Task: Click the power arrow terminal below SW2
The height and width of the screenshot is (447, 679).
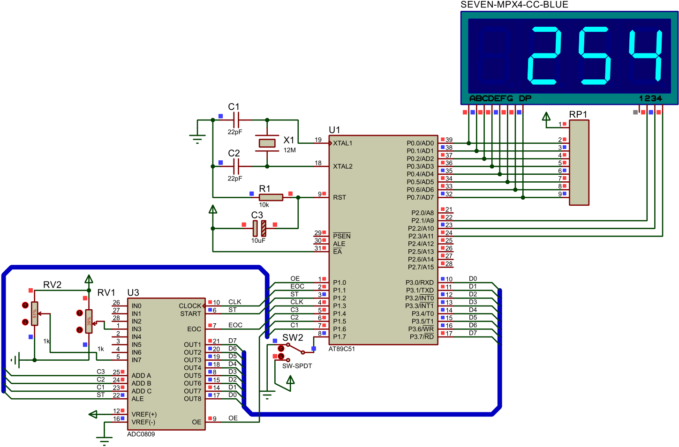Action: tap(290, 380)
